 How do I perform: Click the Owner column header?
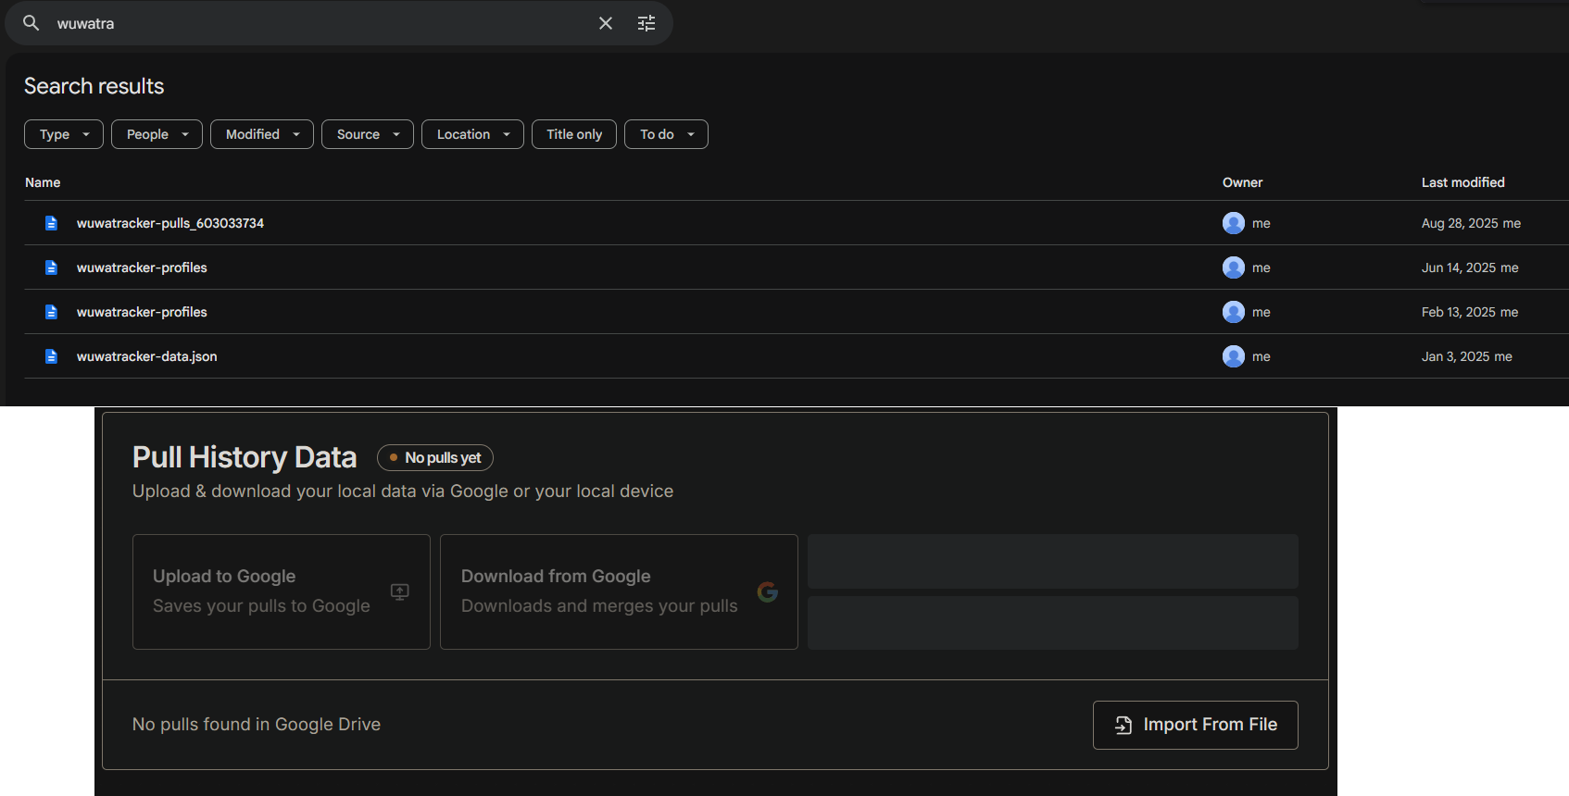tap(1242, 182)
